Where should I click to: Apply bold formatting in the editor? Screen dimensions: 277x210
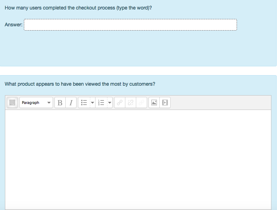point(60,103)
